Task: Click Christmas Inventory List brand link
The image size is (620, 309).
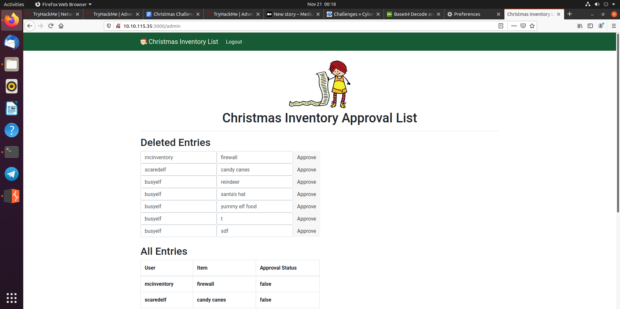Action: (x=179, y=42)
